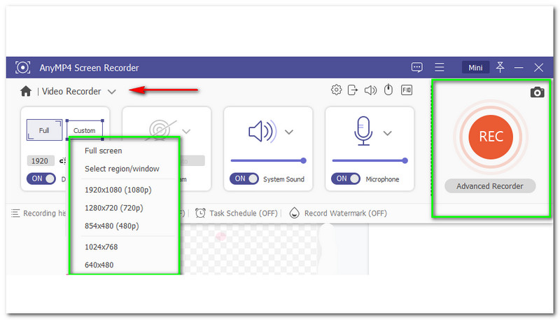This screenshot has width=560, height=320.
Task: Click the Recording history list icon
Action: click(15, 213)
